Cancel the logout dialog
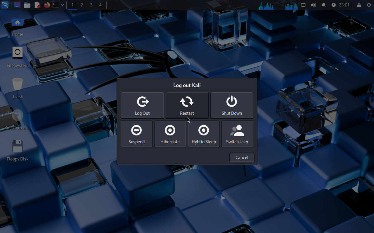 coord(242,158)
